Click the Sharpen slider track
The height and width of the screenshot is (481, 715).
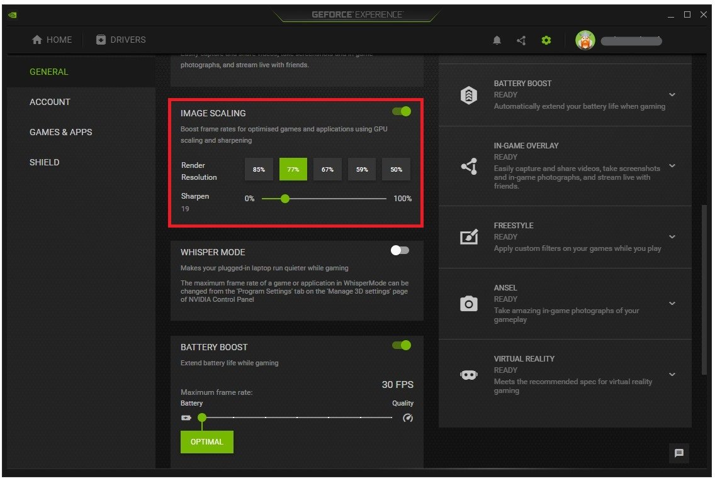coord(334,199)
